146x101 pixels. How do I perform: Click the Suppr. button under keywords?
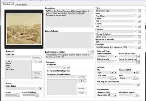tap(37, 77)
